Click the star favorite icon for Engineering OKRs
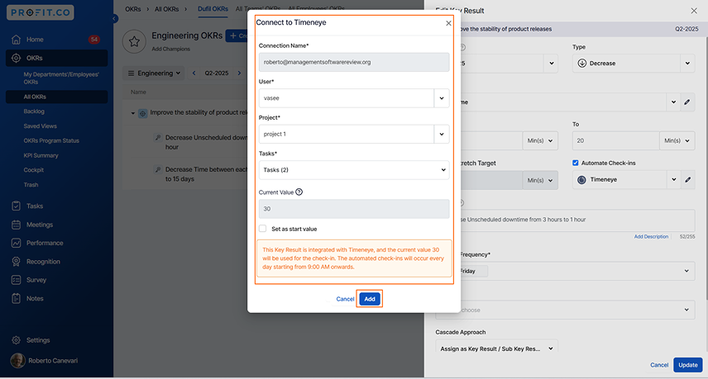708x379 pixels. point(134,42)
